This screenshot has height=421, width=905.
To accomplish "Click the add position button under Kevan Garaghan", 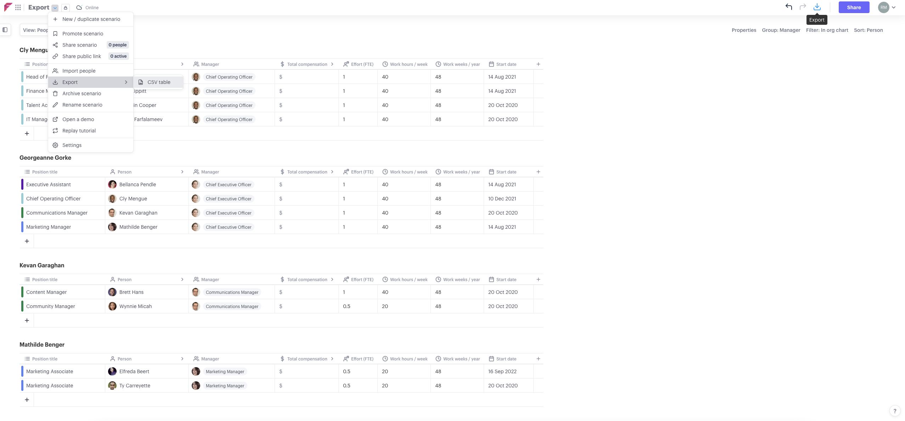I will 27,321.
